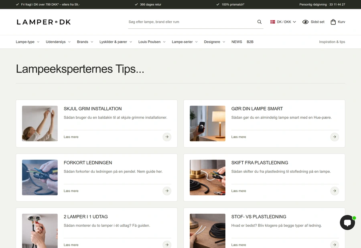
Task: Open the DK / DKK currency dropdown
Action: pyautogui.click(x=283, y=22)
